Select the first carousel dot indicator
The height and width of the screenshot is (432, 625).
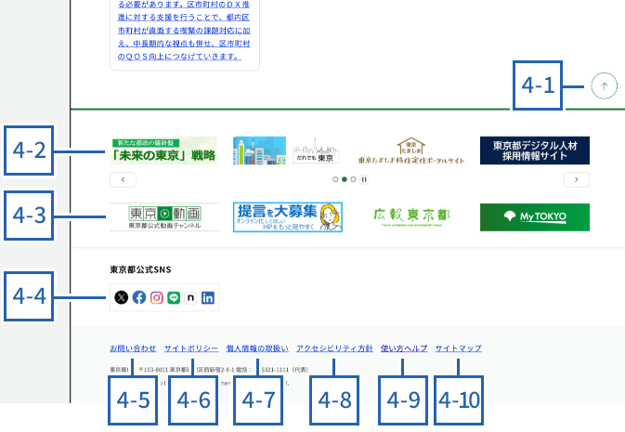pyautogui.click(x=335, y=179)
